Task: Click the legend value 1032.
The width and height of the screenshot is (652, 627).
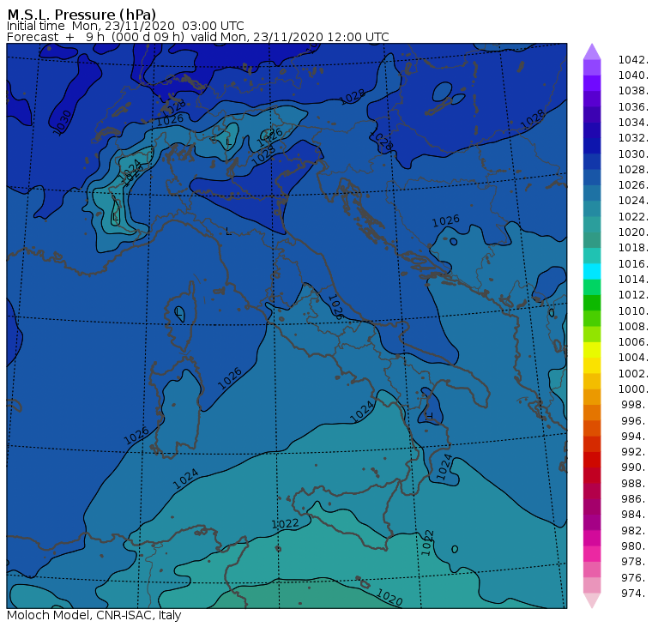Action: [x=633, y=138]
